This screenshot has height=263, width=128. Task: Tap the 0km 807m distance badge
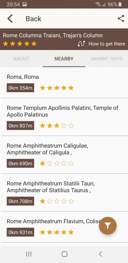(x=21, y=125)
